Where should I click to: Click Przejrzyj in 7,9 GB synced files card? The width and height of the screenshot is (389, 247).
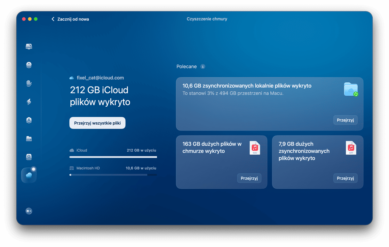coord(345,178)
